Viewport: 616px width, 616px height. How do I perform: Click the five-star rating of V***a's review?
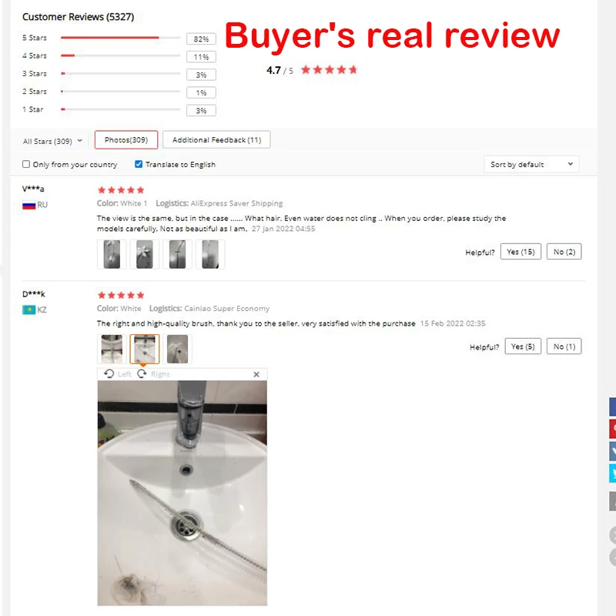click(121, 190)
